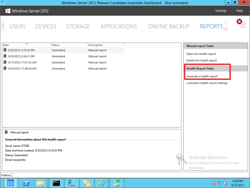
Task: Click the alert count badge showing 1
Action: pos(243,25)
